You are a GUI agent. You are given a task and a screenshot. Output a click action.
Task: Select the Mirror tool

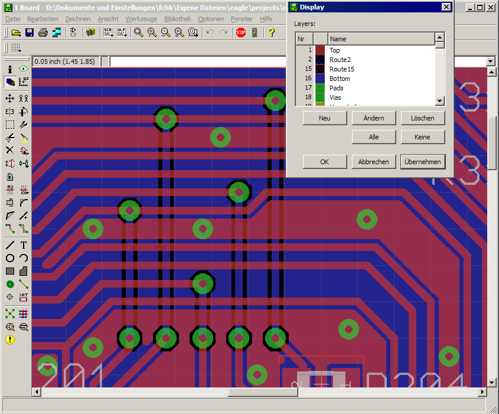[x=10, y=112]
